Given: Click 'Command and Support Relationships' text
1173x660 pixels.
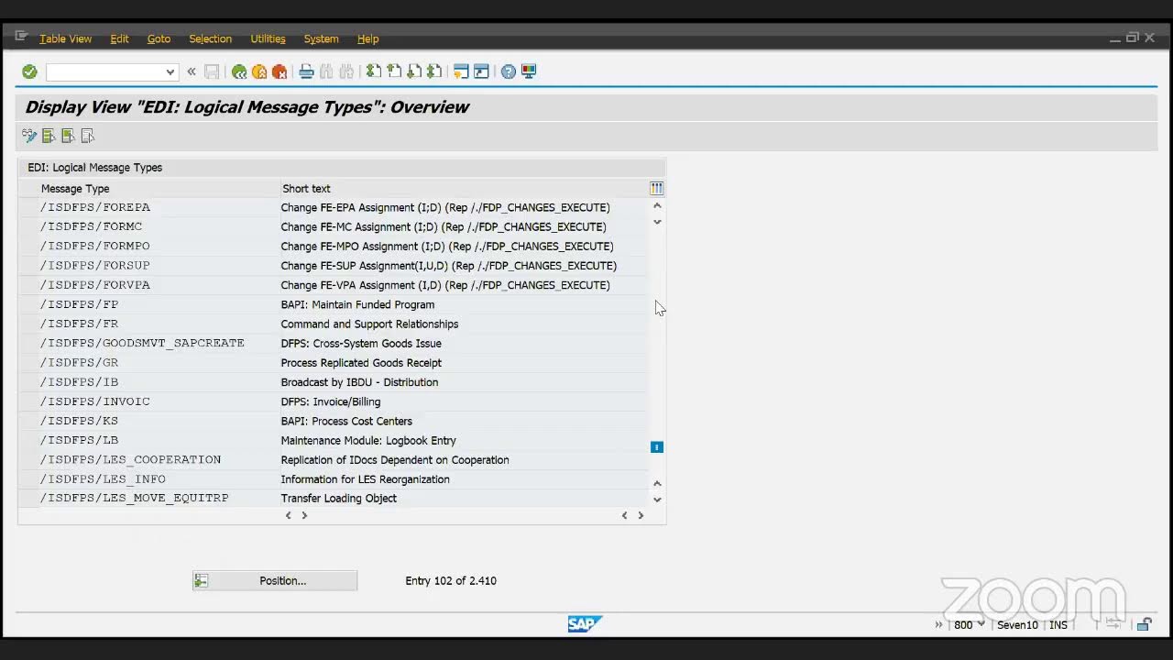Looking at the screenshot, I should pos(369,324).
